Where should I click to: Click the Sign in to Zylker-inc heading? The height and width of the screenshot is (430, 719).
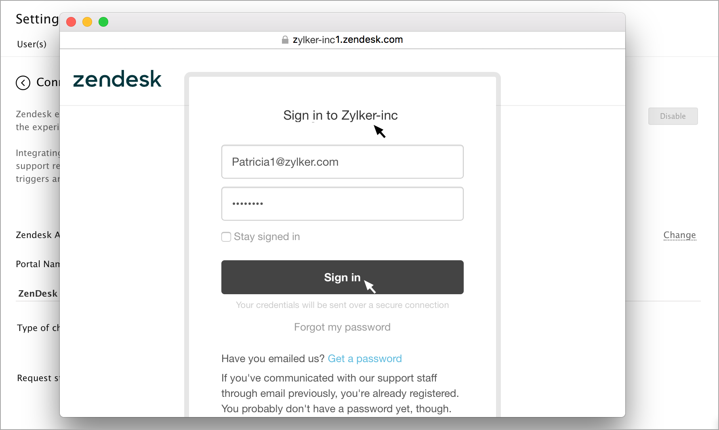click(x=341, y=116)
